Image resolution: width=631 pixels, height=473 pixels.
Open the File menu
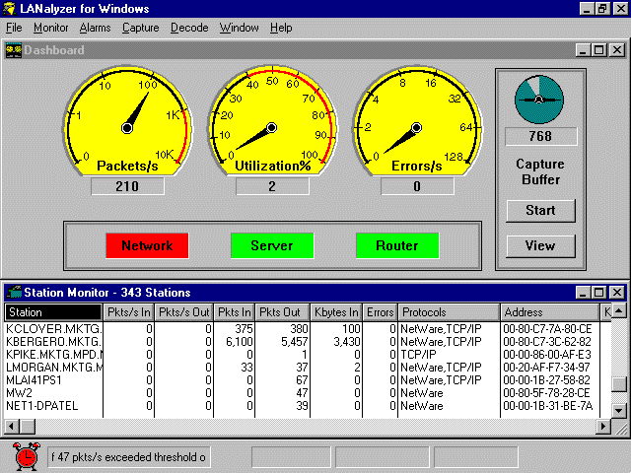14,28
